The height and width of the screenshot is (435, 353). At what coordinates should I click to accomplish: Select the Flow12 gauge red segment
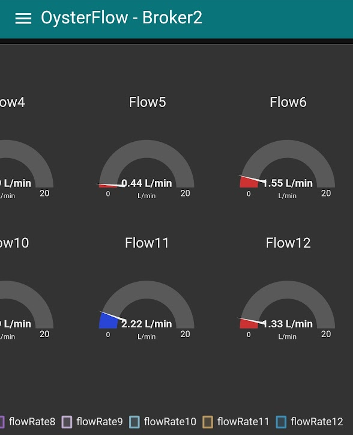(x=249, y=324)
